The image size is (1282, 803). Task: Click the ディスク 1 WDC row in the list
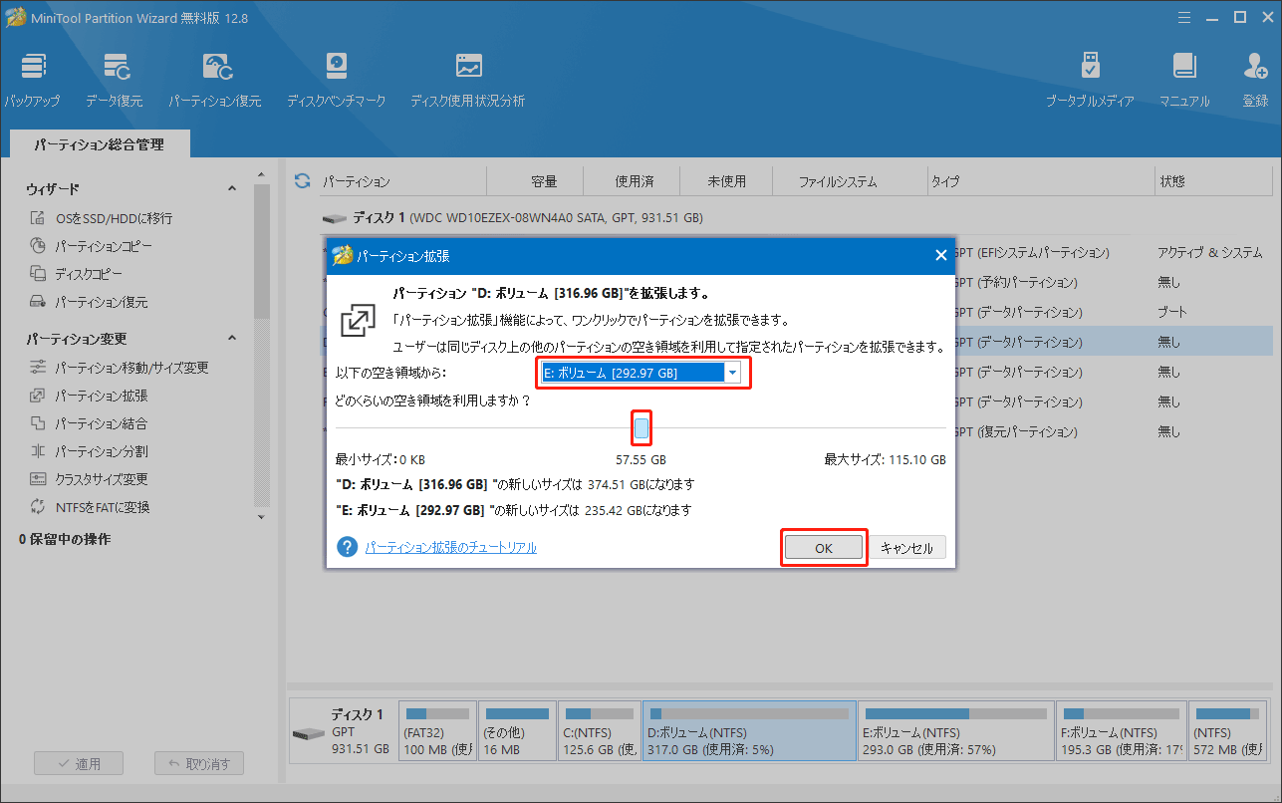(x=511, y=217)
